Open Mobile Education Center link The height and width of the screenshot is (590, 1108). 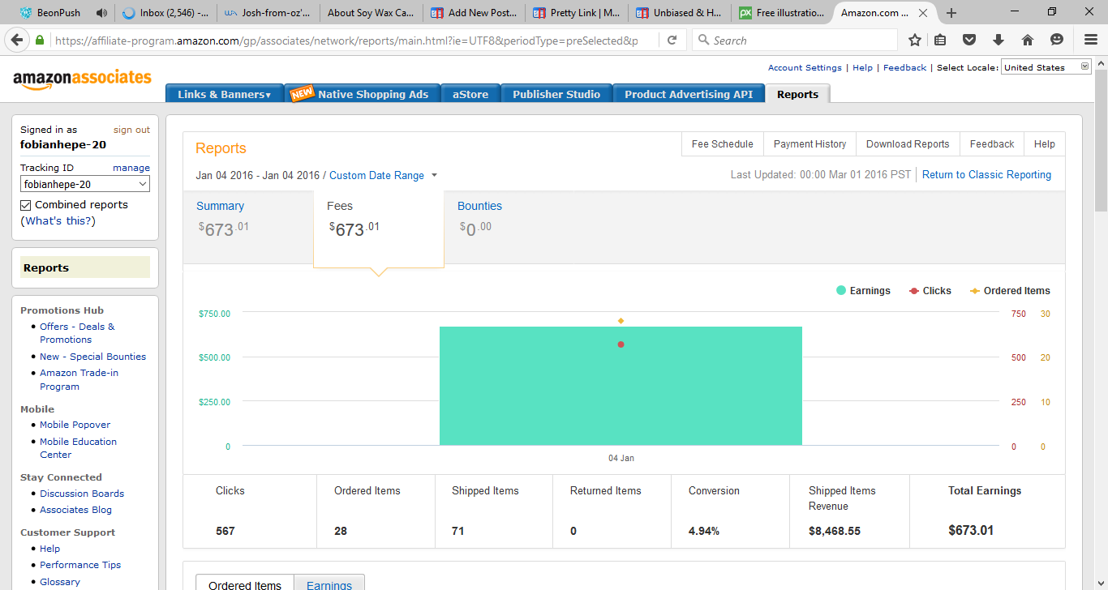click(78, 448)
